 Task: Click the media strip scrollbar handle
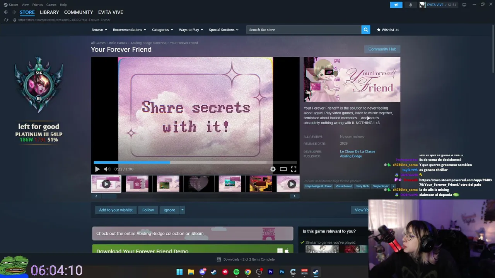coord(109,196)
